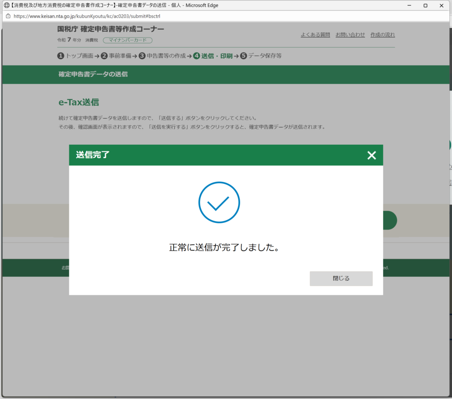Screen dimensions: 452x399
Task: Minimize the Microsoft Edge window
Action: pos(408,5)
